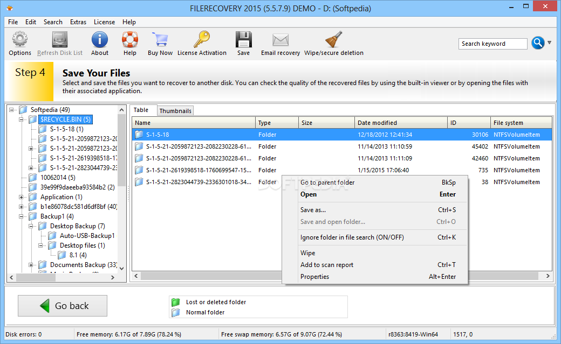Click table horizontal scroll right arrow
Viewport: 561px width, 344px height.
[548, 276]
